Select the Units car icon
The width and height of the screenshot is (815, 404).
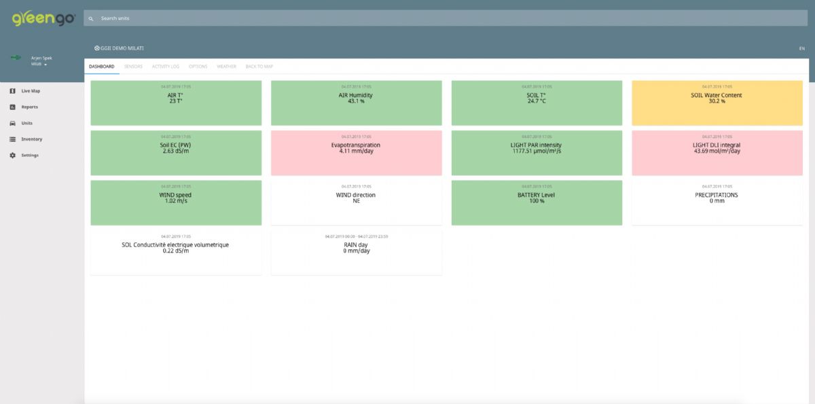pyautogui.click(x=12, y=124)
